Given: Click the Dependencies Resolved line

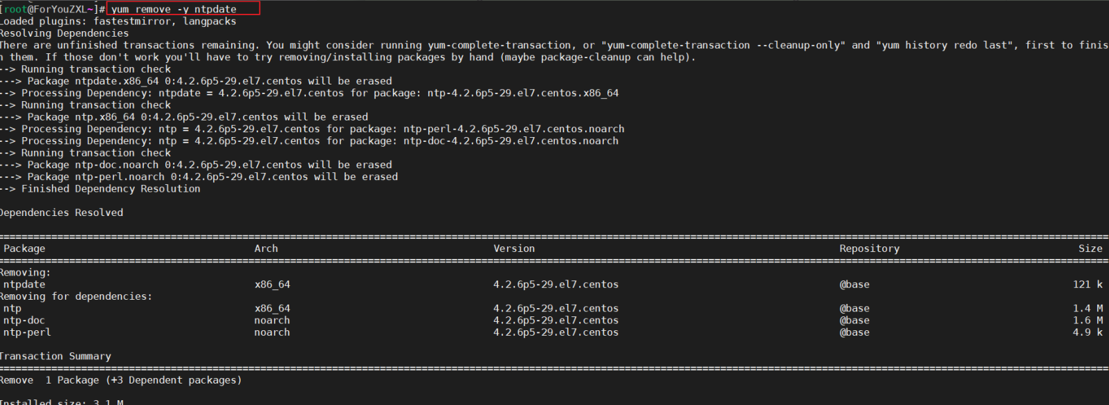Looking at the screenshot, I should (x=62, y=213).
